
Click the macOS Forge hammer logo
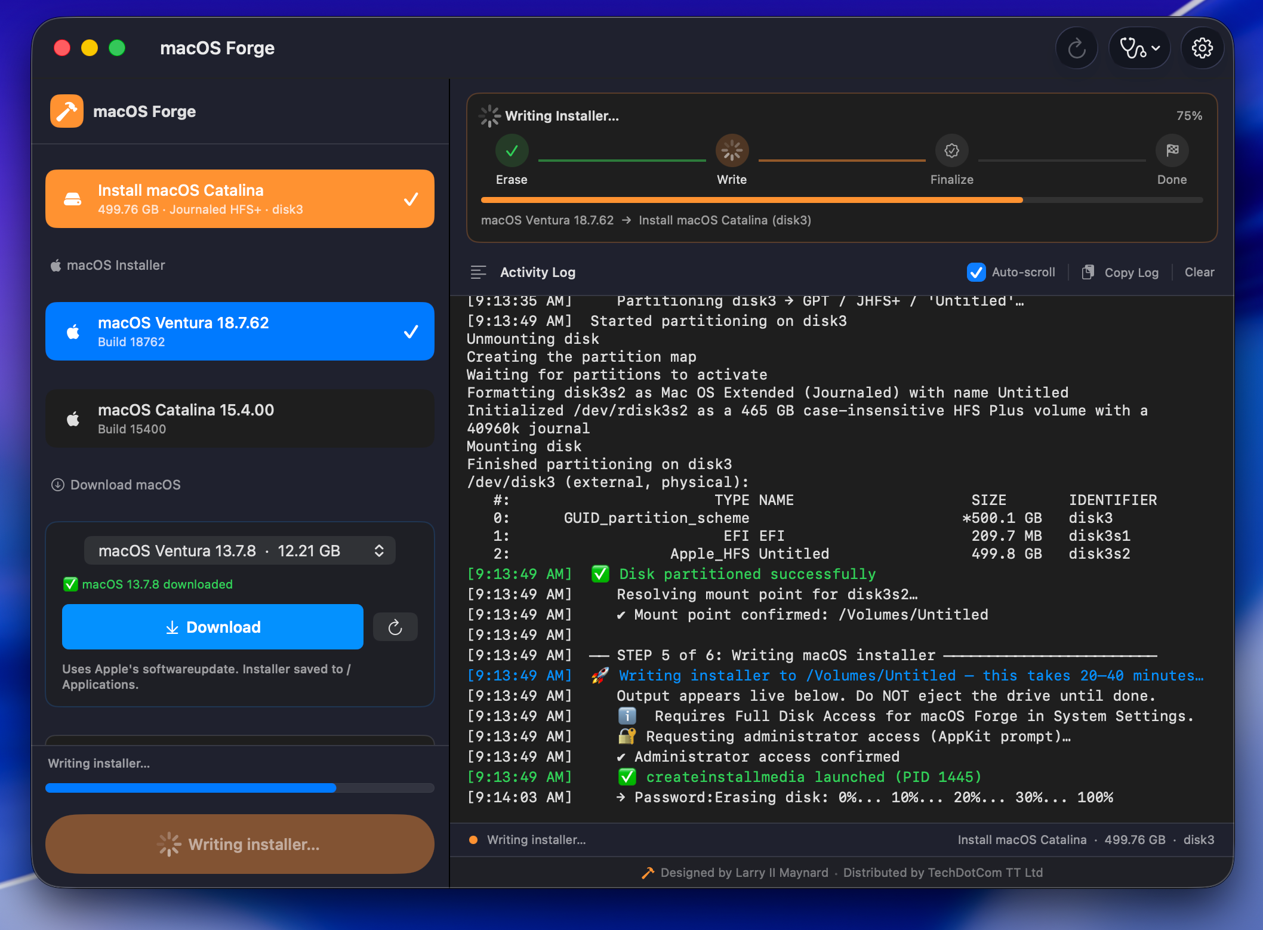click(67, 112)
